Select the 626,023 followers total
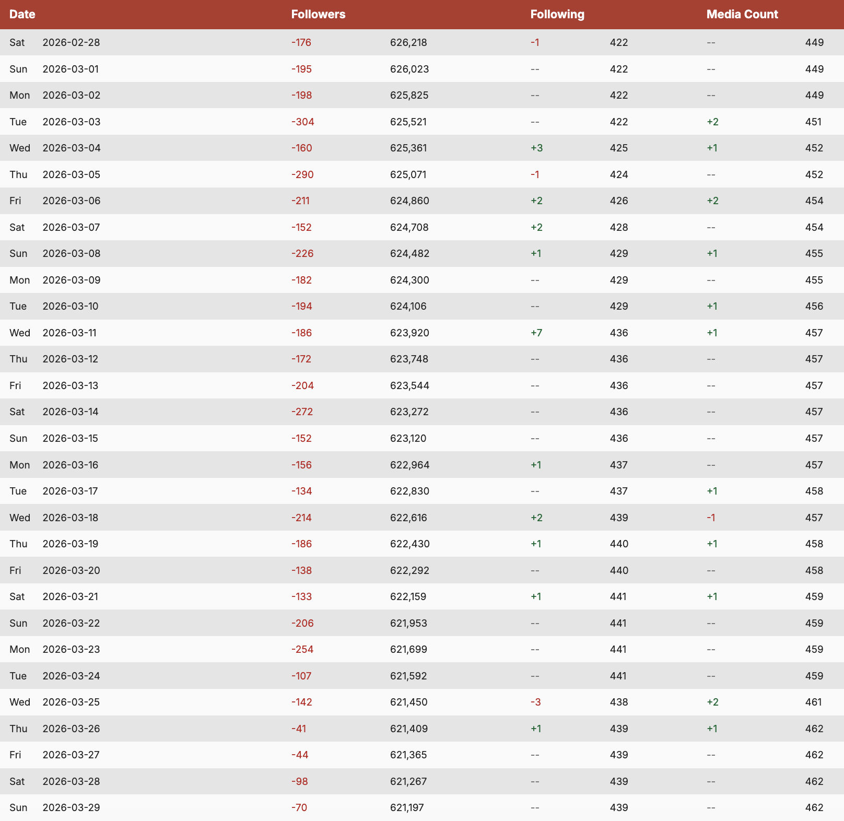The image size is (844, 821). click(409, 69)
